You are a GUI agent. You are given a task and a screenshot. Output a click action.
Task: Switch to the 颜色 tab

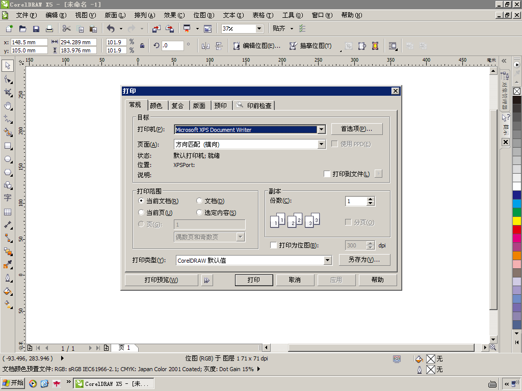coord(156,106)
